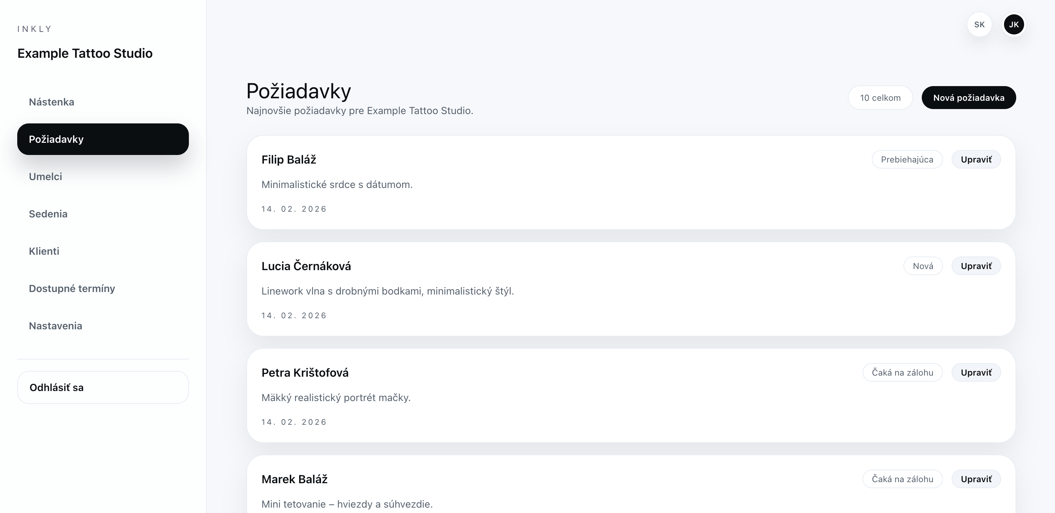
Task: Open the Example Tattoo Studio title
Action: [85, 53]
